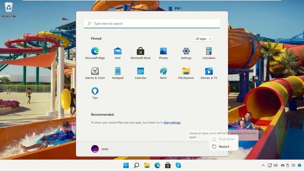The height and width of the screenshot is (171, 304).
Task: Open taskbar Search magnifier
Action: pyautogui.click(x=136, y=165)
